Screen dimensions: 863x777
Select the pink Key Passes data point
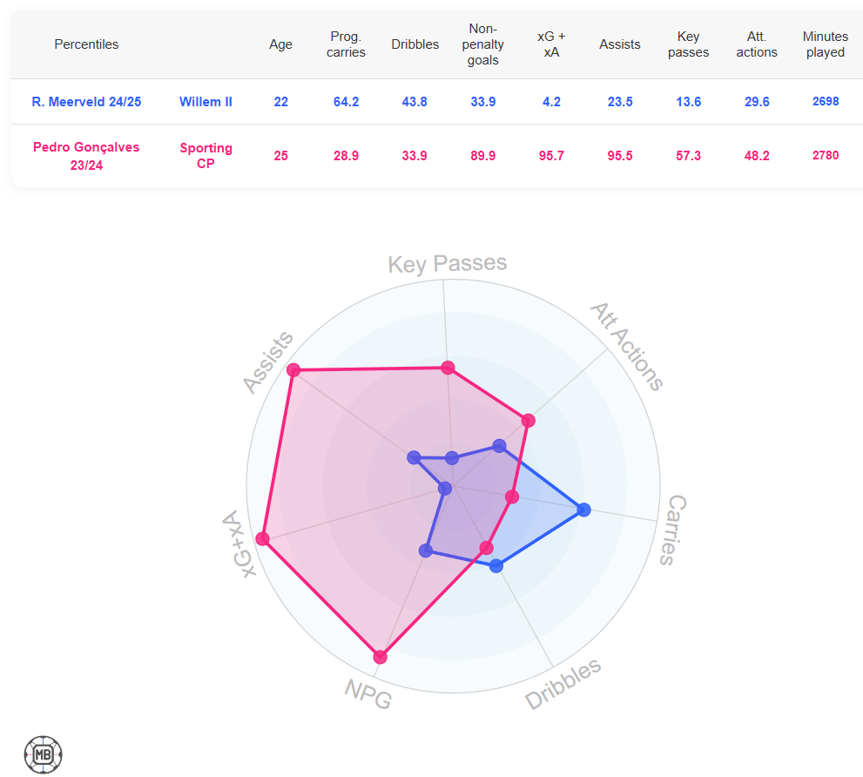coord(448,368)
